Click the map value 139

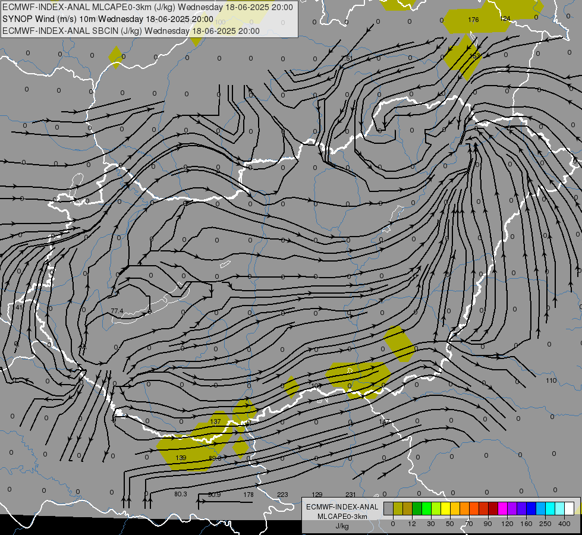(x=181, y=457)
